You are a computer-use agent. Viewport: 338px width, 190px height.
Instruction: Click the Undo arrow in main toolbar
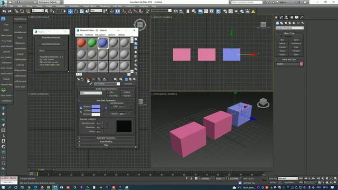[4, 12]
